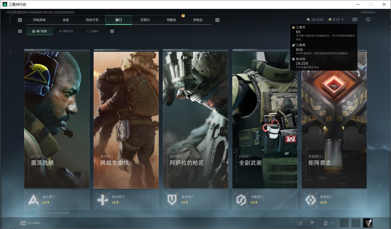Open the 仓库 tab
The width and height of the screenshot is (391, 229).
click(x=66, y=20)
